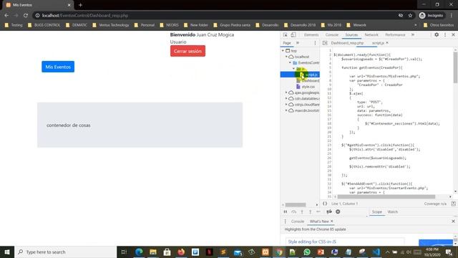Toggle the file navigator sidebar icon
Screen dimensions: 458x258
[x=325, y=43]
